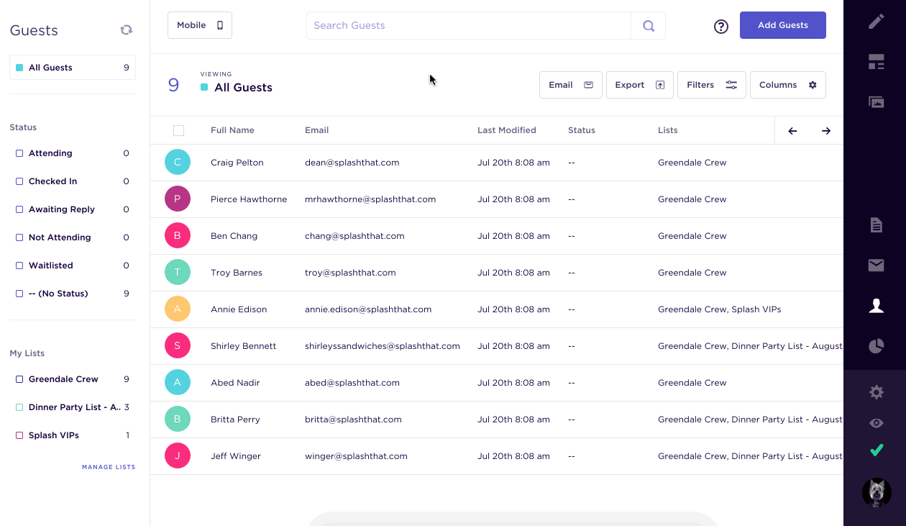Sort by Full Name column header
The height and width of the screenshot is (526, 906).
(x=232, y=130)
